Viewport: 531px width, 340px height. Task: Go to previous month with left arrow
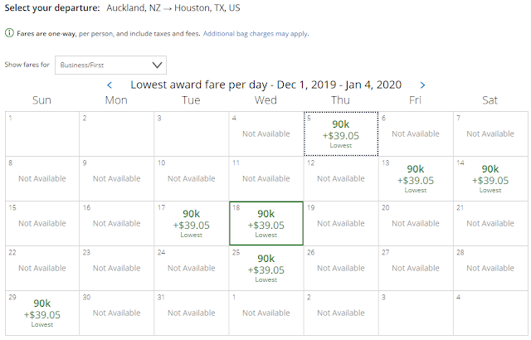click(110, 85)
